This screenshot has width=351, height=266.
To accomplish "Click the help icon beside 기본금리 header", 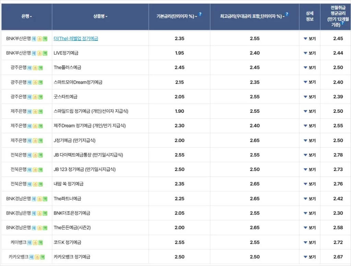I will 201,14.
